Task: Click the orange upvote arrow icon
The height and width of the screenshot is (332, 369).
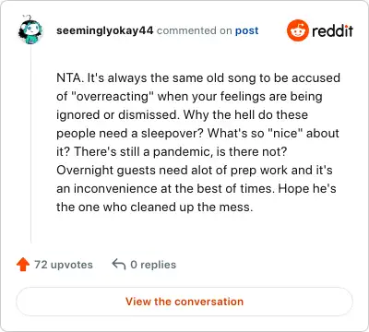Action: [x=23, y=265]
